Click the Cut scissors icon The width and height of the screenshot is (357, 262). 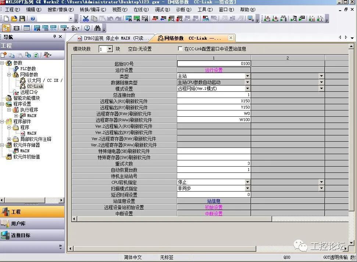click(x=86, y=19)
